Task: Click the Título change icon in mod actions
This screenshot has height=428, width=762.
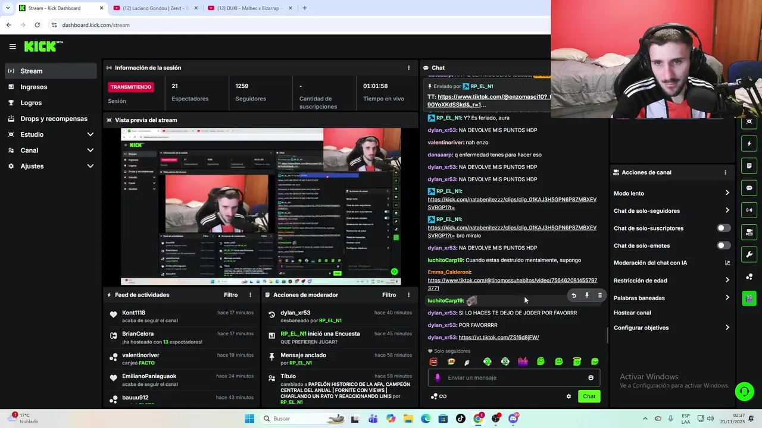Action: click(x=271, y=378)
